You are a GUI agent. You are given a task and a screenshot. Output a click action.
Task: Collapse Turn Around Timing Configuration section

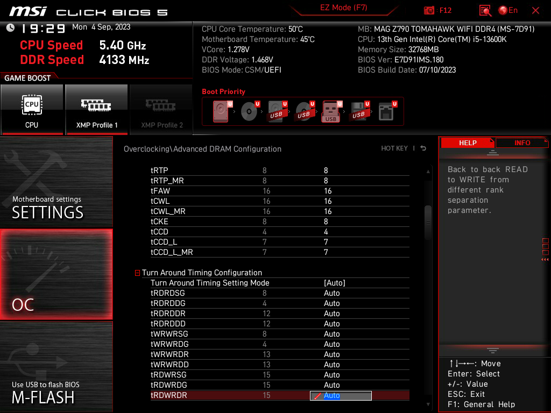pos(137,273)
